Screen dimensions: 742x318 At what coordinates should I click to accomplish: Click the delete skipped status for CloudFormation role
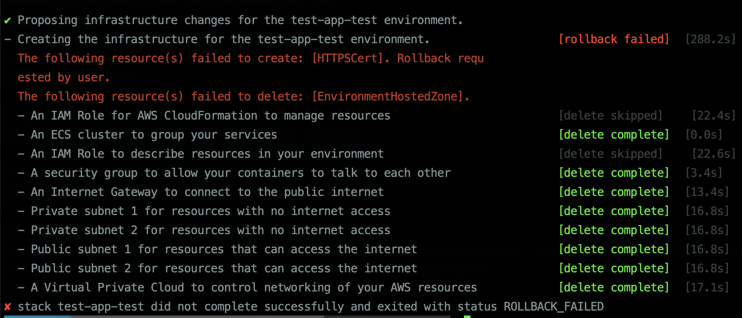coord(610,115)
